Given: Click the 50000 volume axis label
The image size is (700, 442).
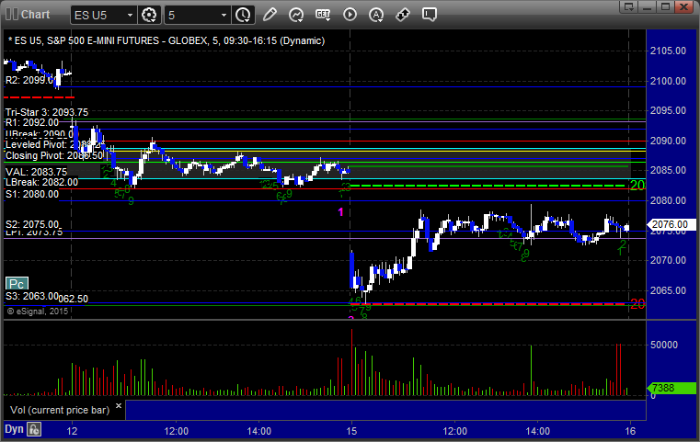Looking at the screenshot, I should pos(664,345).
